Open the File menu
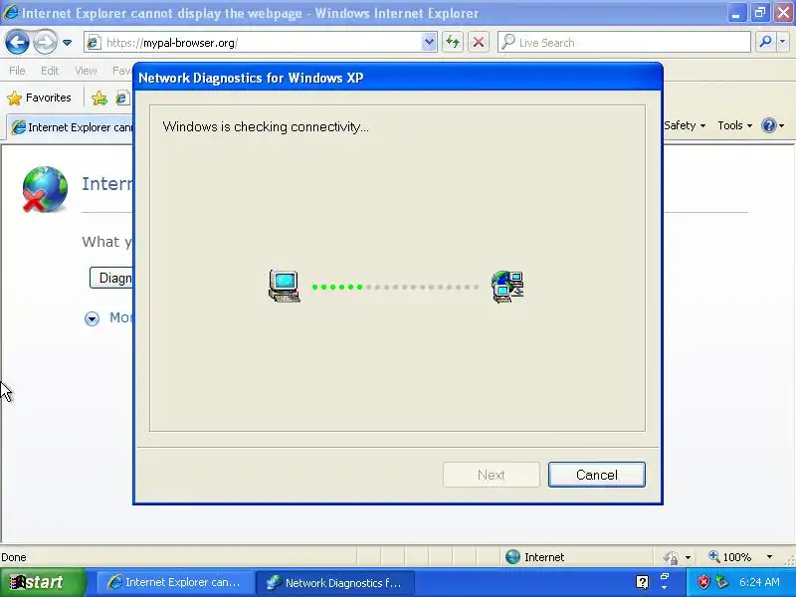The height and width of the screenshot is (597, 796). (x=17, y=71)
